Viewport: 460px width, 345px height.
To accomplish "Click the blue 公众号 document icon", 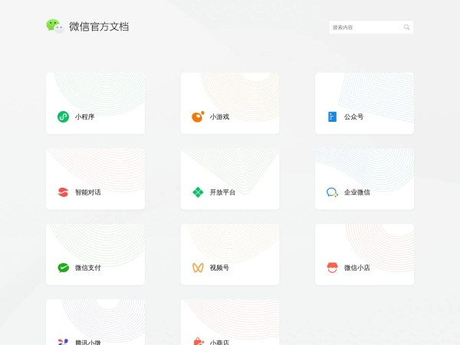I will point(332,117).
